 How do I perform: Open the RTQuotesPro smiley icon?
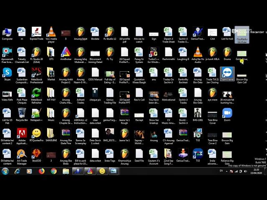coord(36,135)
